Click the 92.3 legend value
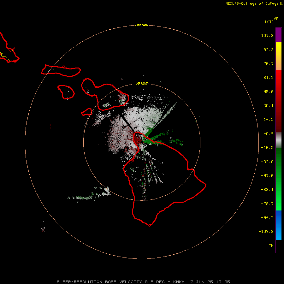Image resolution: width=284 pixels, height=284 pixels. (x=269, y=50)
